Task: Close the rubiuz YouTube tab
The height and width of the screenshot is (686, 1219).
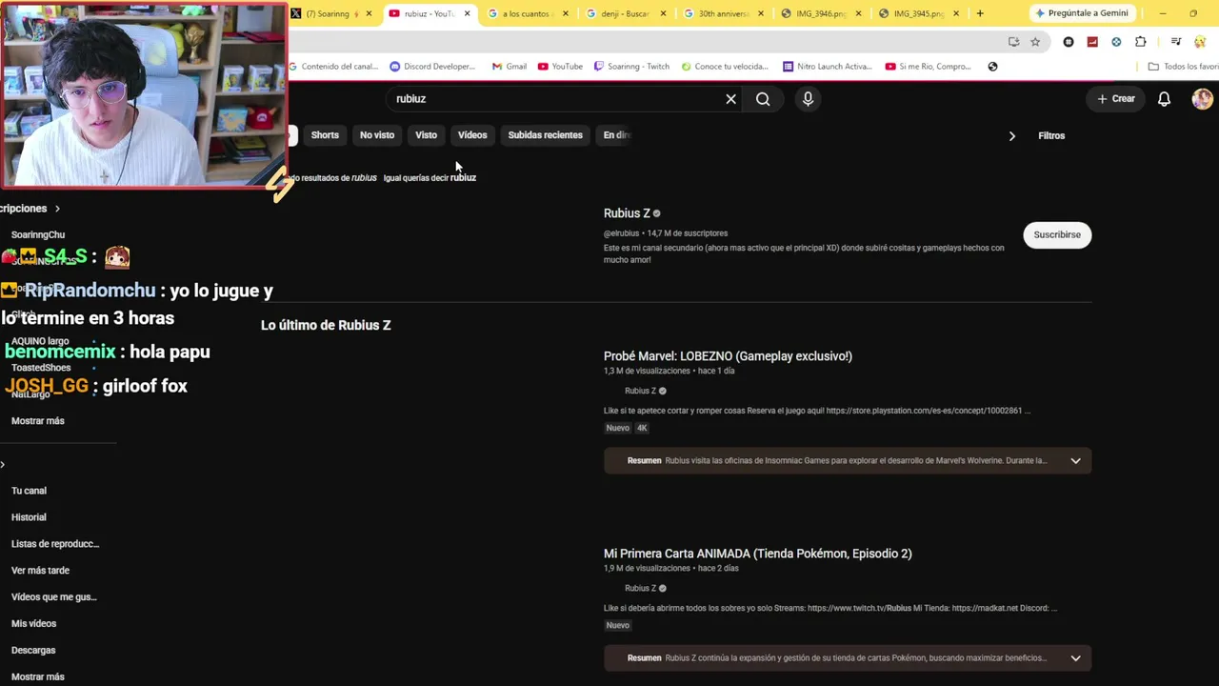Action: 467,13
